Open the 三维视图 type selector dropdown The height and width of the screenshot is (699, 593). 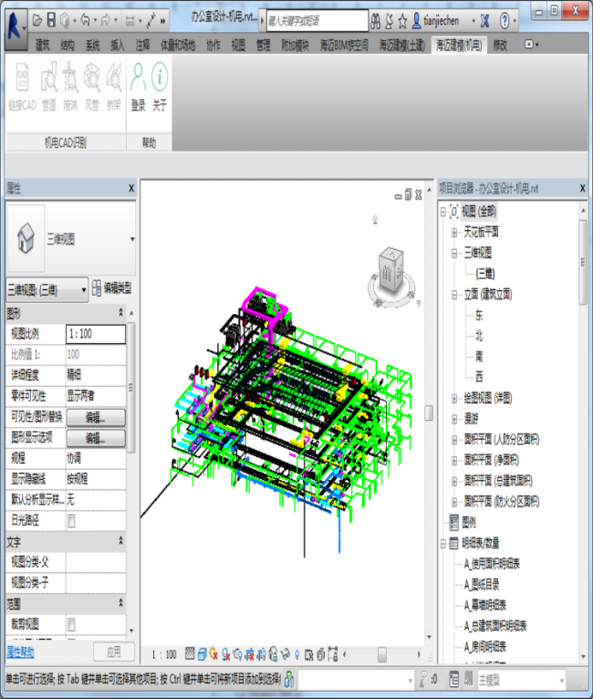pyautogui.click(x=132, y=239)
